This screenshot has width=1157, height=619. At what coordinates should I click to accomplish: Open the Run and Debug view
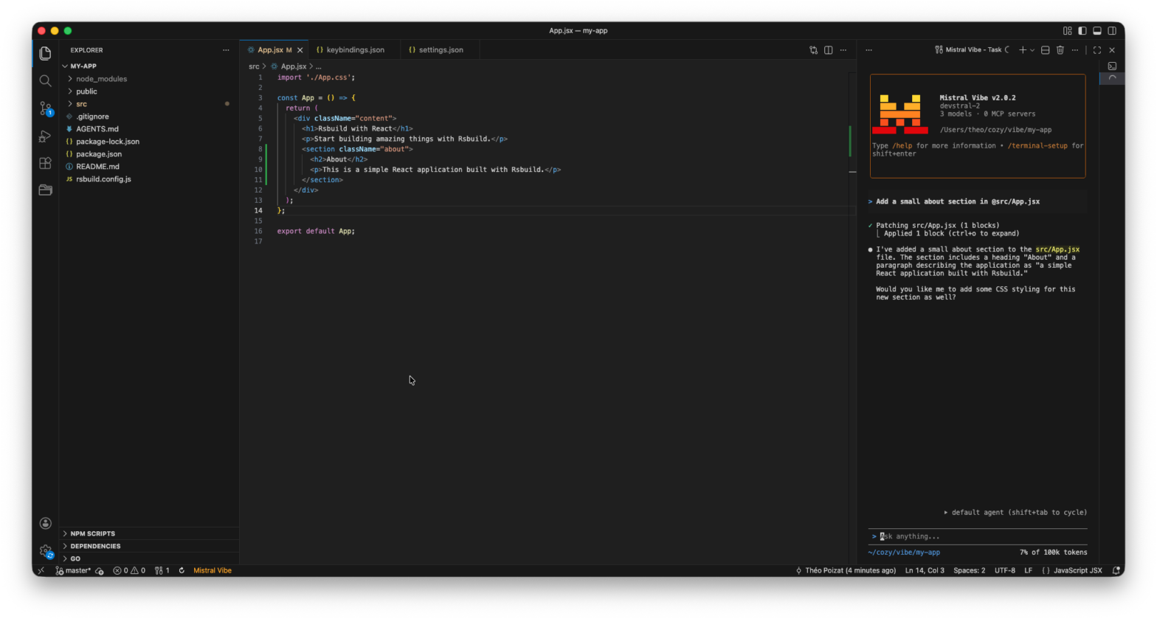45,136
